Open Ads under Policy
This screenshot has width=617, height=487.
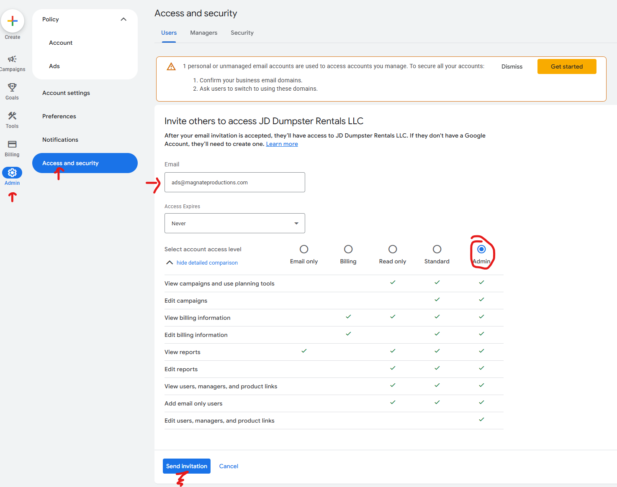(x=54, y=66)
